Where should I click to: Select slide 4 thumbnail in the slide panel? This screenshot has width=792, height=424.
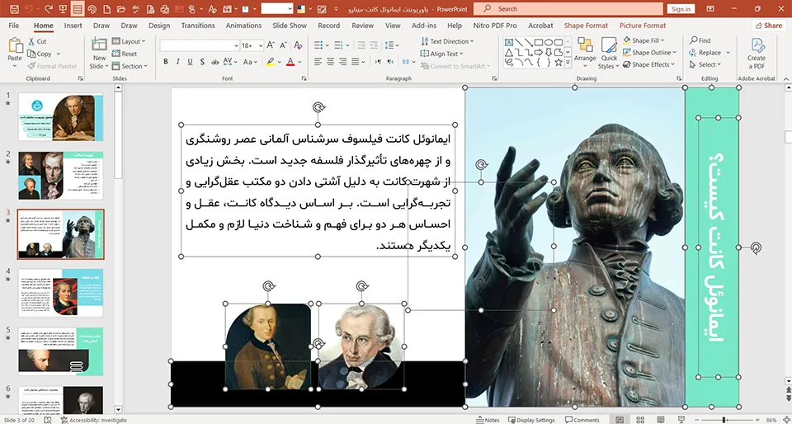(60, 293)
